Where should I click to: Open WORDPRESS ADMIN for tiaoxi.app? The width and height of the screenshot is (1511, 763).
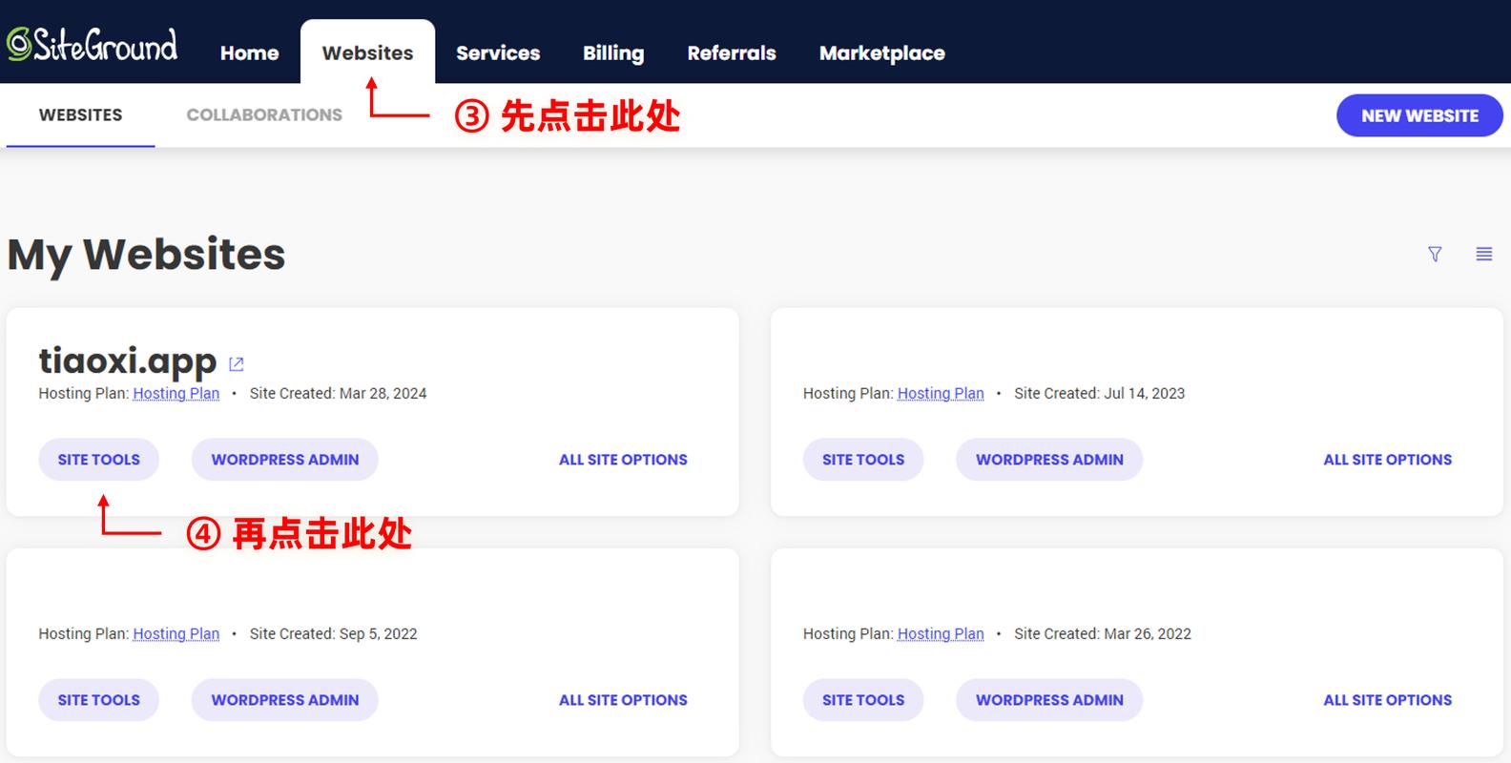[285, 460]
